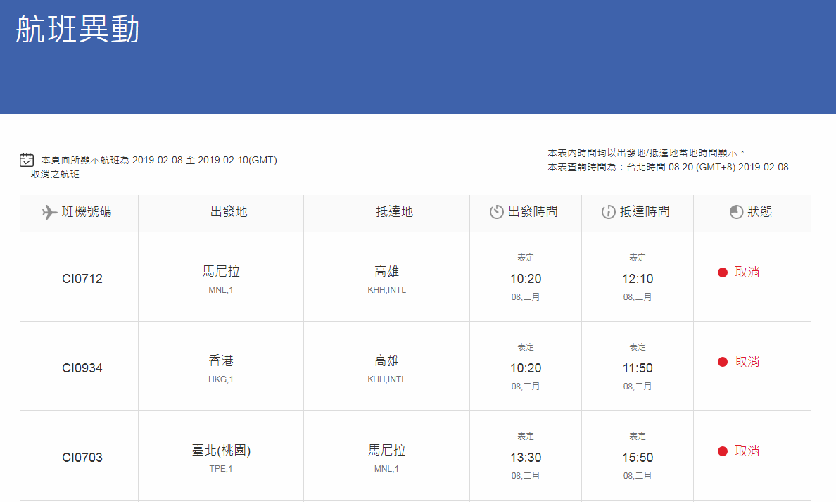Click red status dot for flight CI0934
Viewport: 836px width, 502px height.
coord(723,362)
